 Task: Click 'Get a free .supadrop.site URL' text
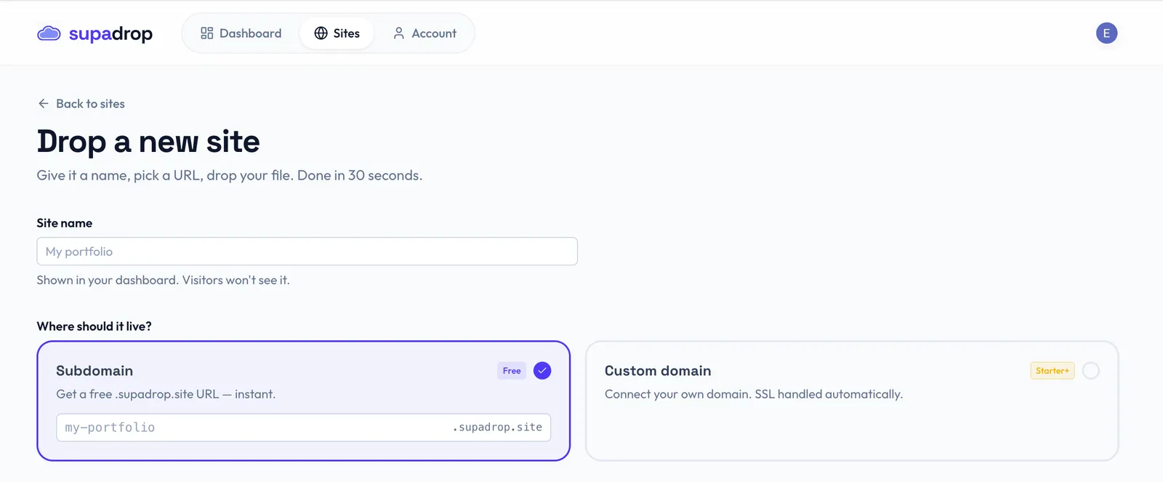[x=166, y=394]
